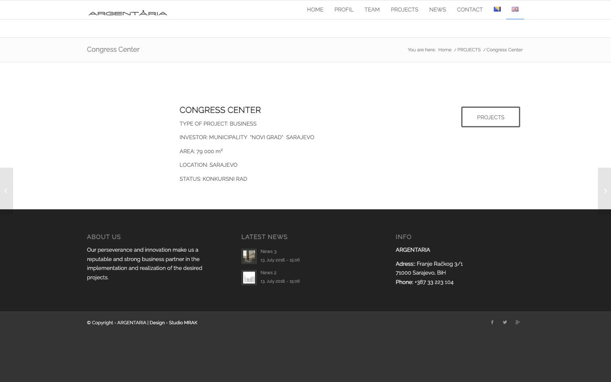
Task: Select the English flag language icon
Action: (515, 9)
